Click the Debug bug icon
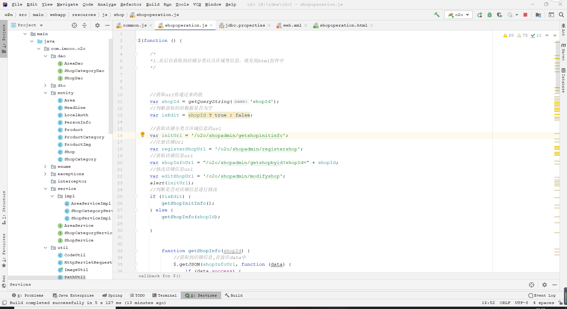Image resolution: width=567 pixels, height=309 pixels. (x=490, y=15)
